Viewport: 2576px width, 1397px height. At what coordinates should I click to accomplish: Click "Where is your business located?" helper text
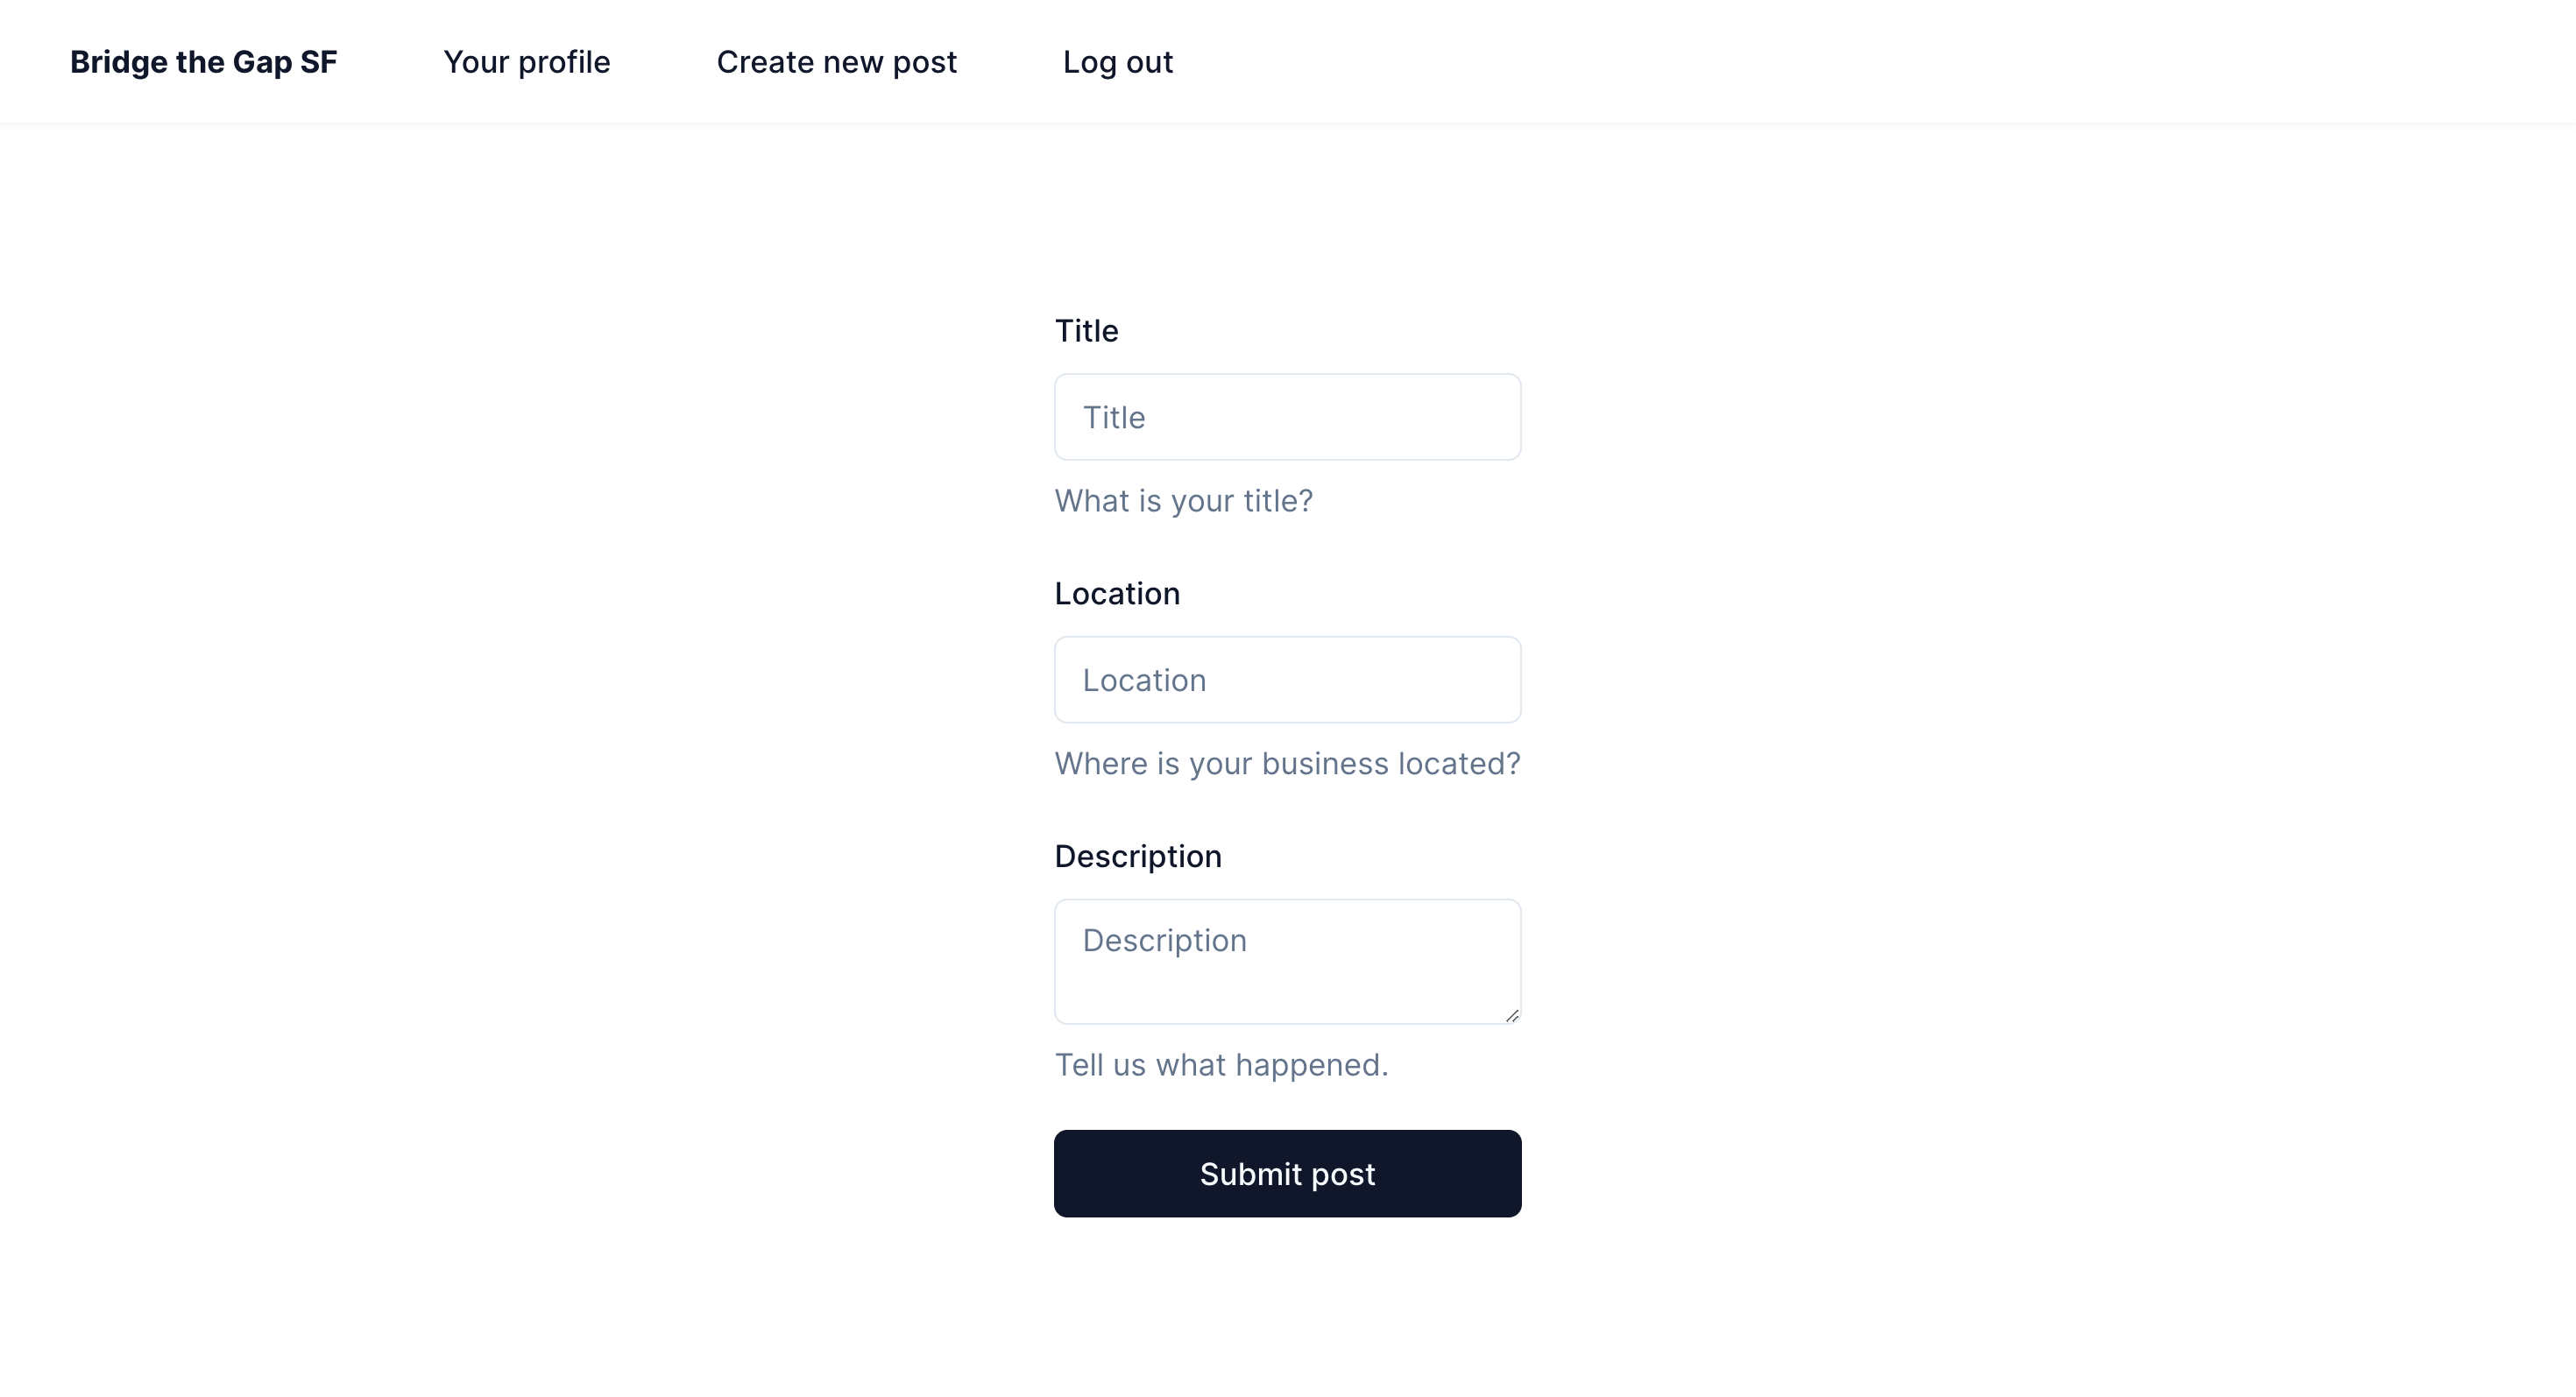(x=1287, y=764)
